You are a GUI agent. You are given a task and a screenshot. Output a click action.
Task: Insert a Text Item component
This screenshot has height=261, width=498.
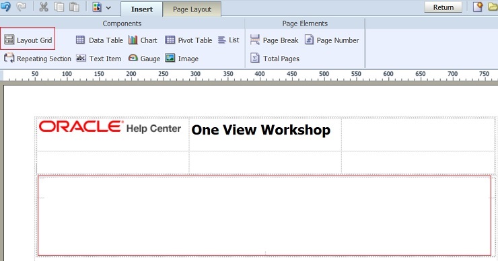click(98, 59)
